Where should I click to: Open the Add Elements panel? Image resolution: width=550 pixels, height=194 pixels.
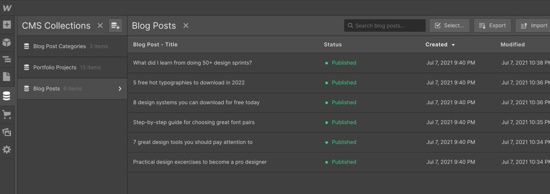[7, 25]
